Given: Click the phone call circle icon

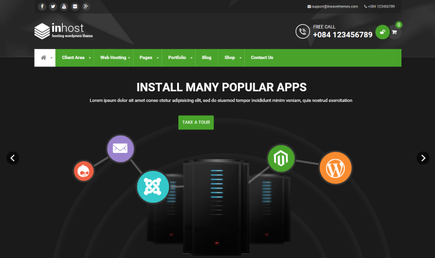Looking at the screenshot, I should point(303,31).
